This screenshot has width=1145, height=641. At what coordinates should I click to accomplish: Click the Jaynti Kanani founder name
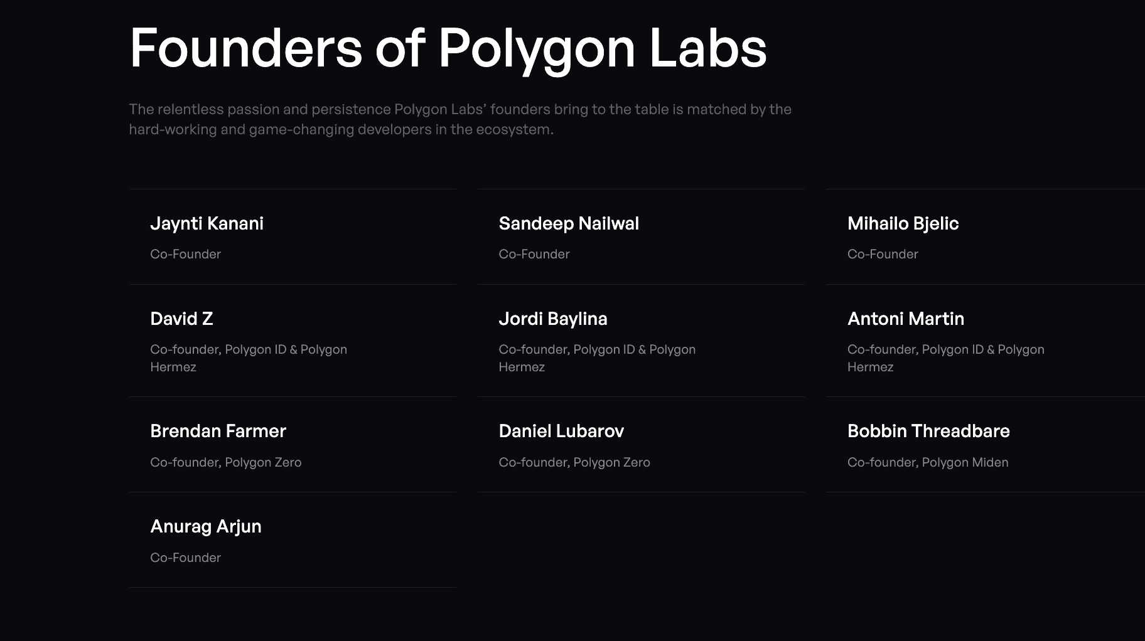click(x=207, y=224)
